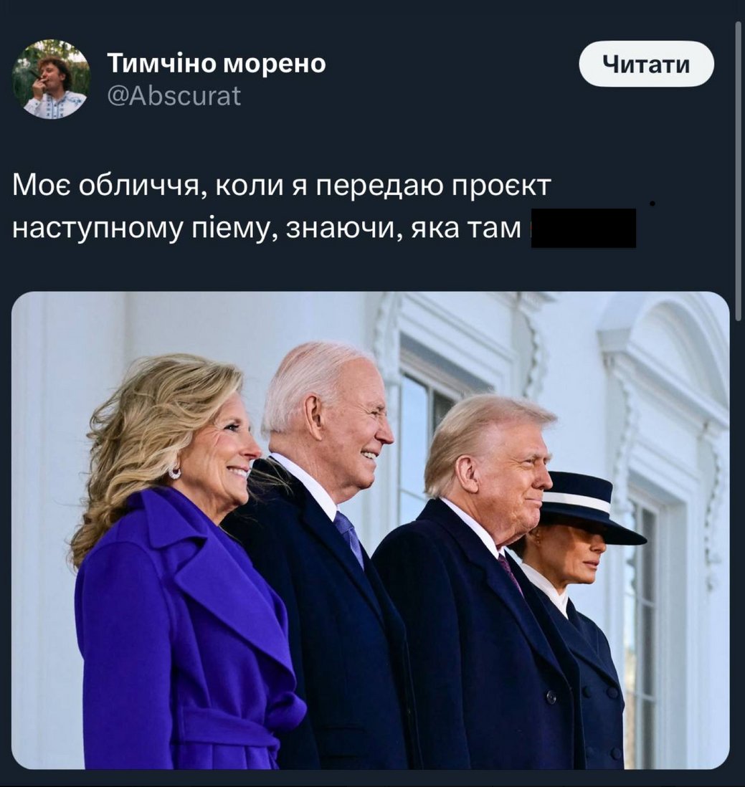
Task: Open the Тимчіно морено display name
Action: click(x=217, y=63)
